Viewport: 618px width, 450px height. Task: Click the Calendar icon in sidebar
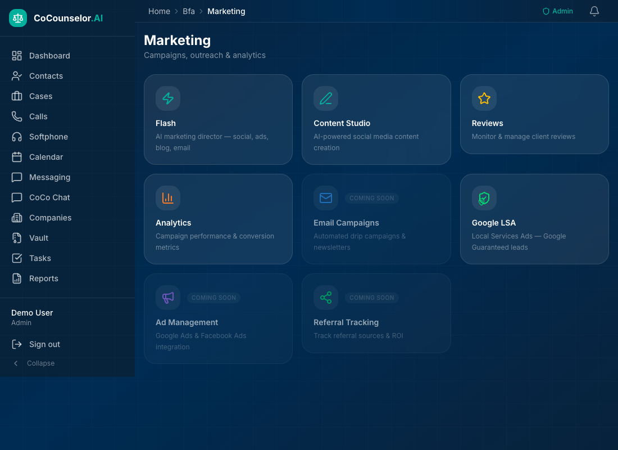click(16, 157)
